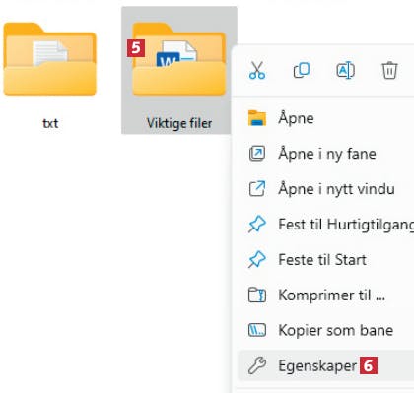Click the Copy icon in context menu
This screenshot has width=414, height=393.
pos(302,70)
